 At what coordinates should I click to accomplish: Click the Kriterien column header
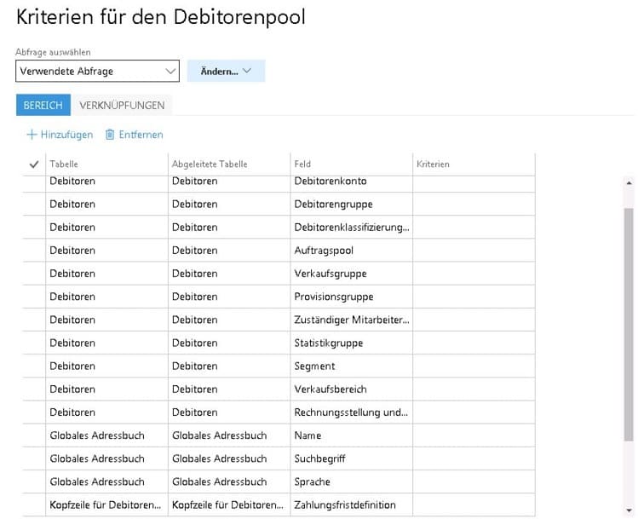(x=433, y=164)
